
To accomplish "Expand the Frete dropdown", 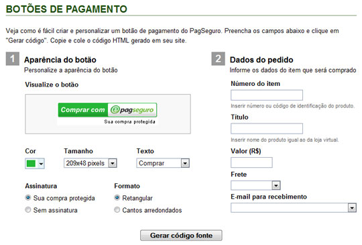I will (255, 185).
